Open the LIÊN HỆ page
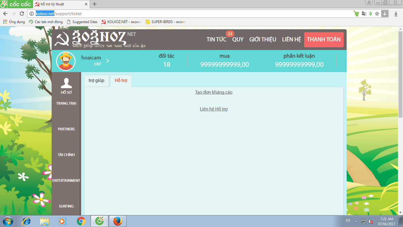Viewport: 403px width, 227px height. (291, 40)
